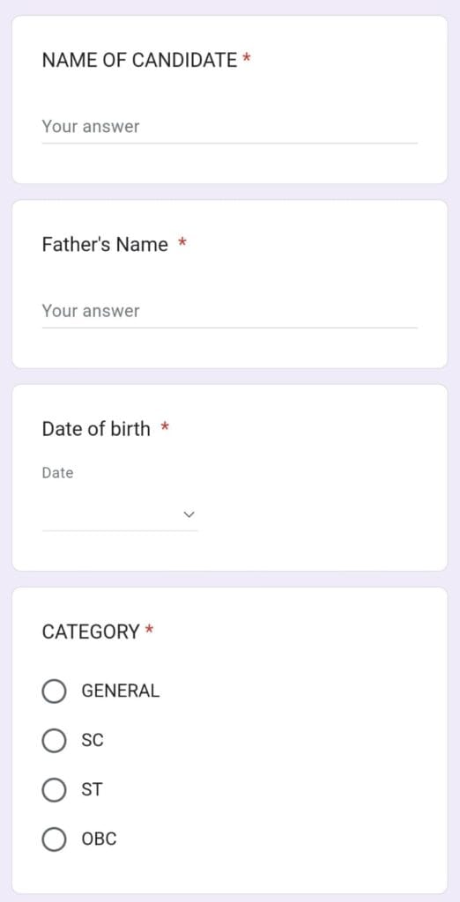
Task: Click the ST option label text
Action: pyautogui.click(x=92, y=790)
